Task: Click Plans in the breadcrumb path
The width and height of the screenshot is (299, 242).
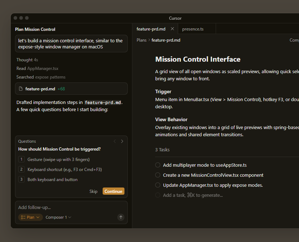Action: click(142, 40)
